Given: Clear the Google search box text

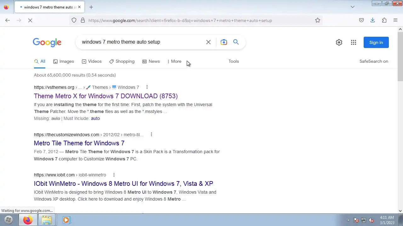Looking at the screenshot, I should click(208, 42).
